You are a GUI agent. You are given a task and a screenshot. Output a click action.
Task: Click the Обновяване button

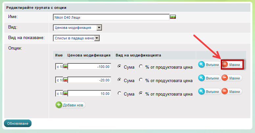[x=18, y=123]
